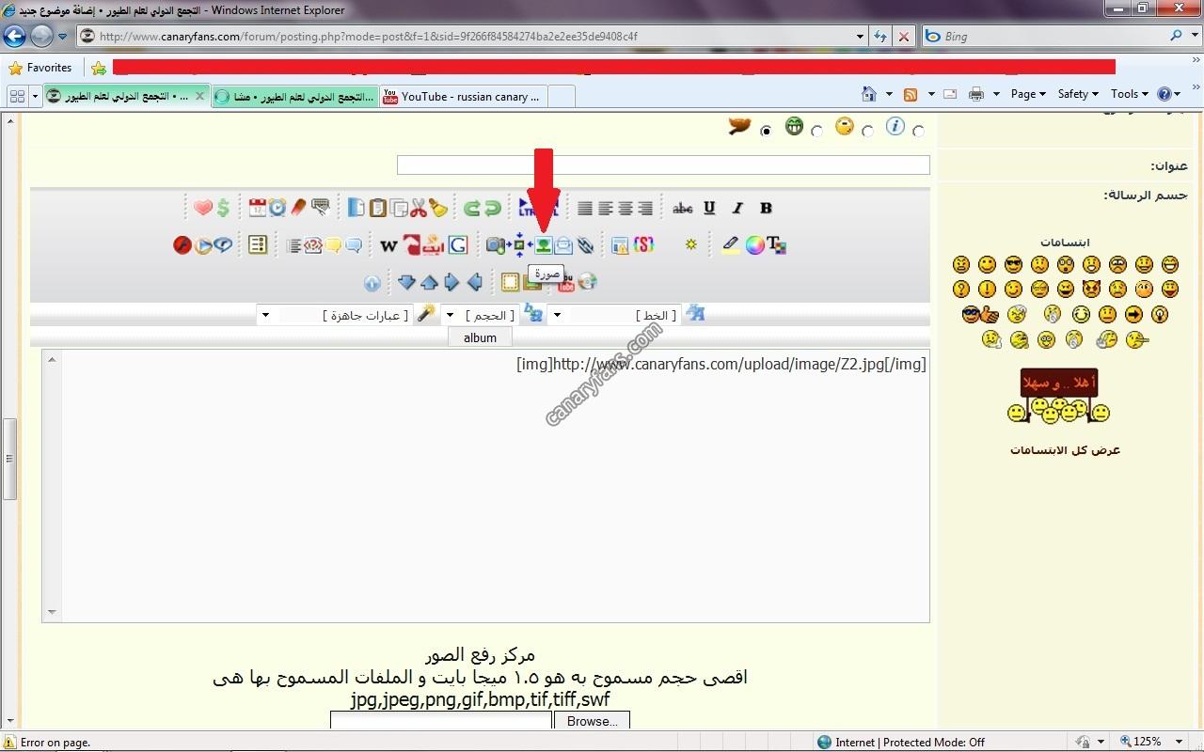This screenshot has height=752, width=1204.
Task: Open the font face dropdown
Action: click(x=616, y=315)
